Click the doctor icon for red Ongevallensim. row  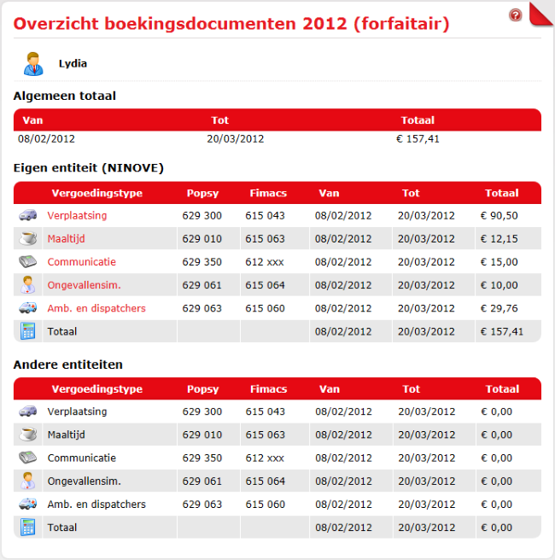point(28,284)
